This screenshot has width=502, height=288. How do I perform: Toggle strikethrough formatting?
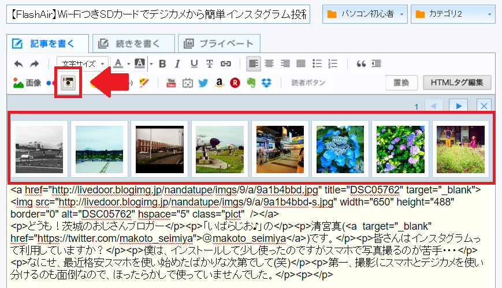(x=210, y=64)
